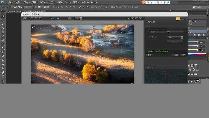The height and width of the screenshot is (118, 209).
Task: Select the Horizontal Type tool
Action: click(3, 76)
